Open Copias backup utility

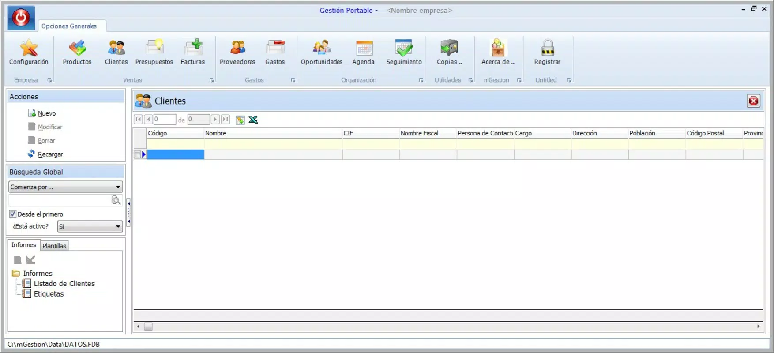tap(450, 52)
